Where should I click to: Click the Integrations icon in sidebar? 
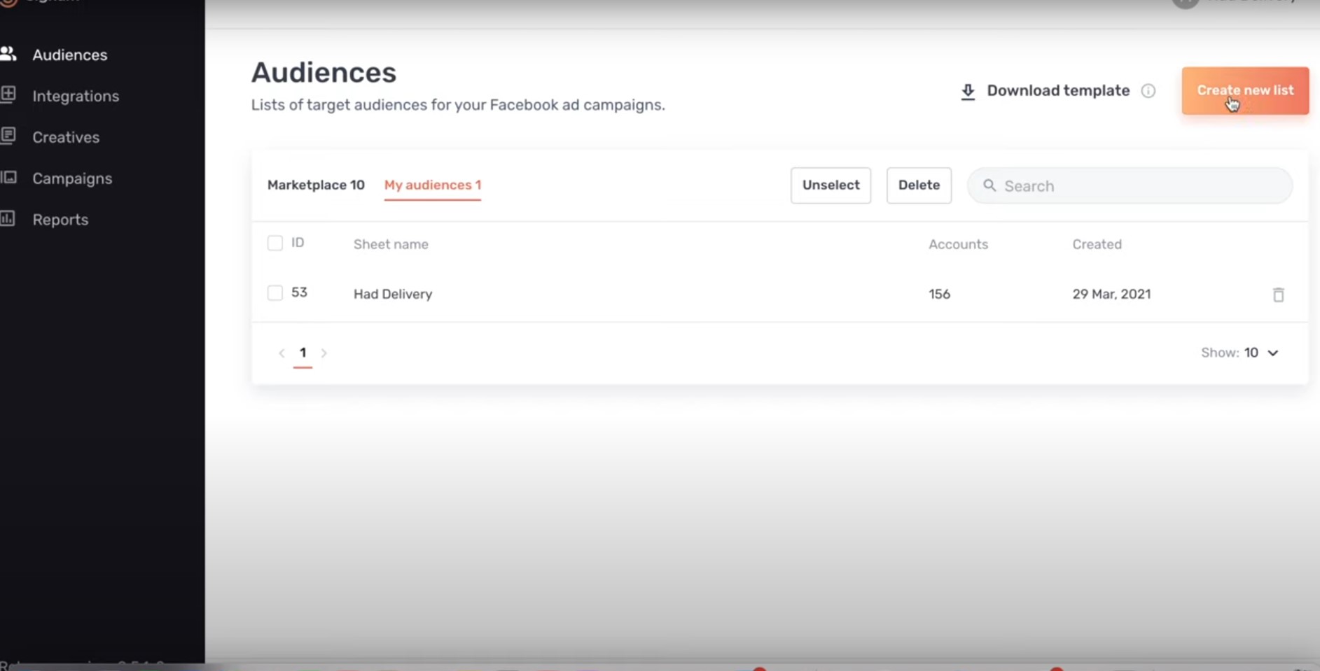click(8, 94)
